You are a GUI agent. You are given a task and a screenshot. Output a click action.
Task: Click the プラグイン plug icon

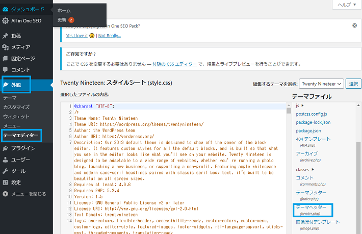pyautogui.click(x=5, y=148)
